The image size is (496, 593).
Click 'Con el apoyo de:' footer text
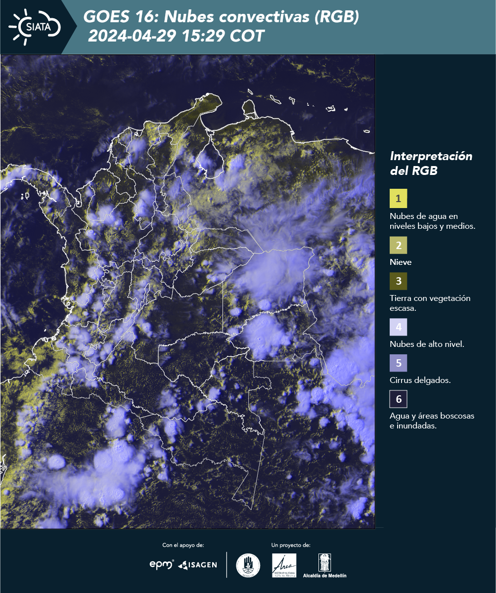(183, 545)
